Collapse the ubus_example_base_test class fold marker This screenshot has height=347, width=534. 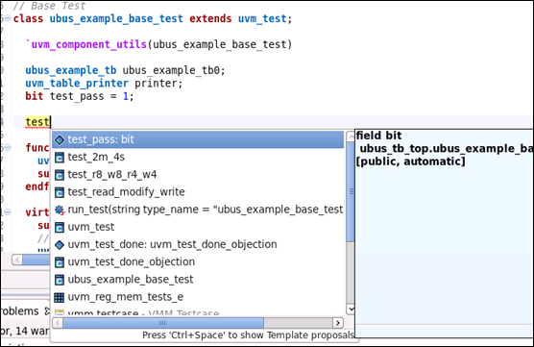(8, 18)
